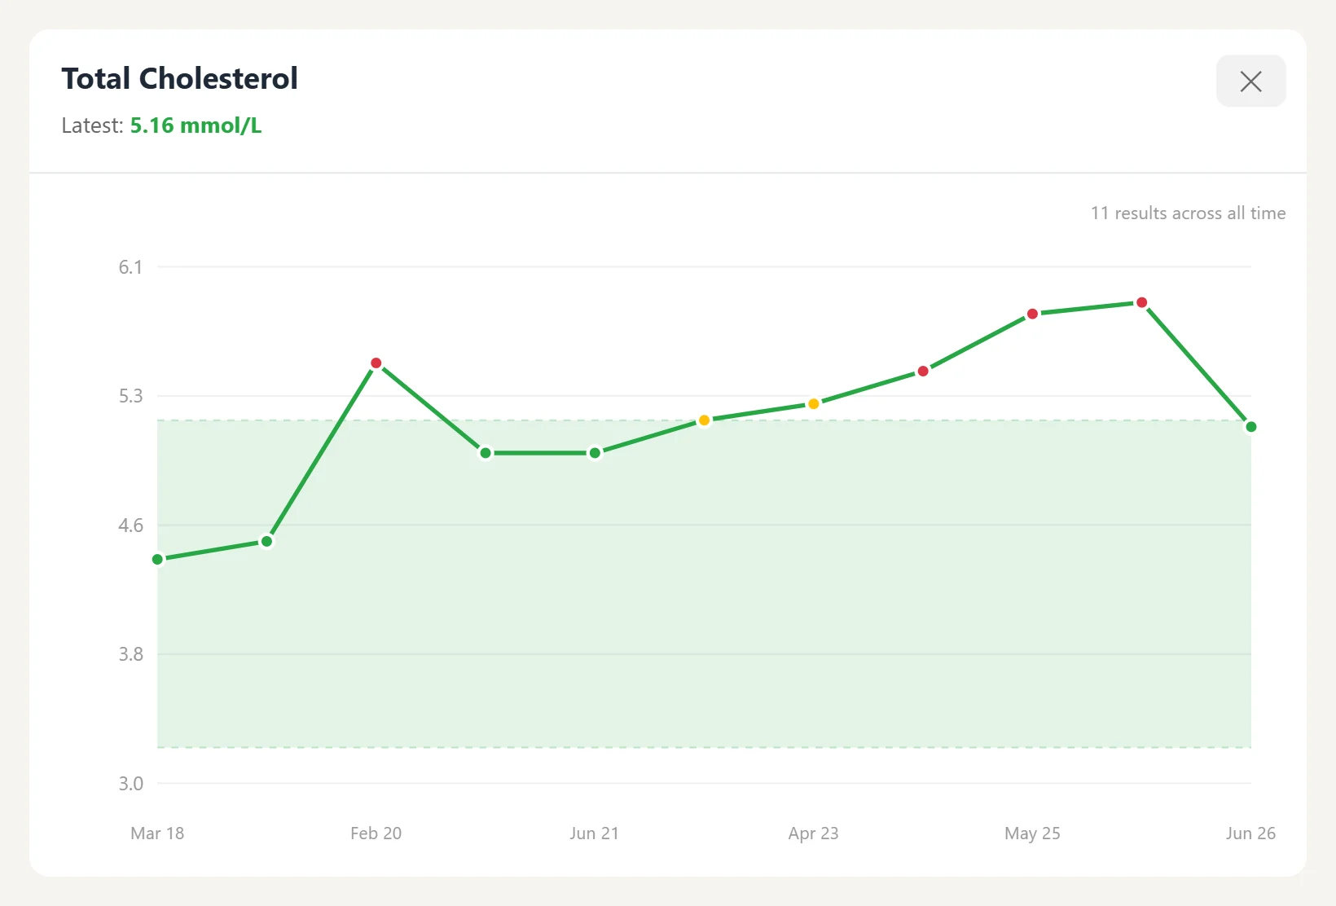Click the Feb 20 x-axis label
Viewport: 1336px width, 906px height.
click(x=376, y=833)
